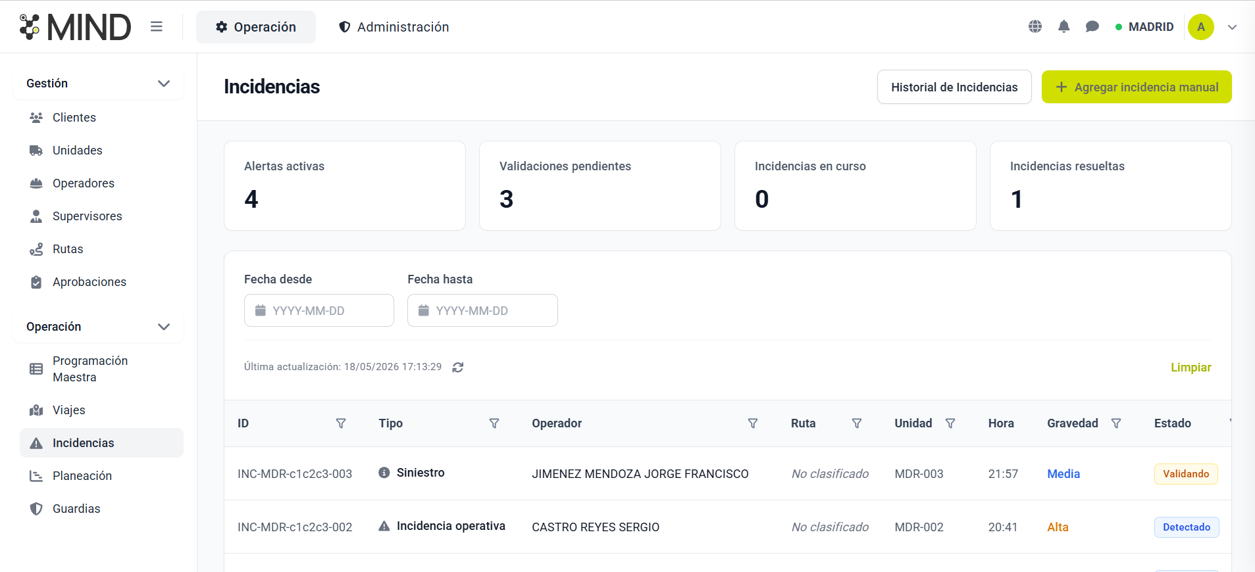
Task: Expand the account dropdown chevron
Action: pos(1233,27)
